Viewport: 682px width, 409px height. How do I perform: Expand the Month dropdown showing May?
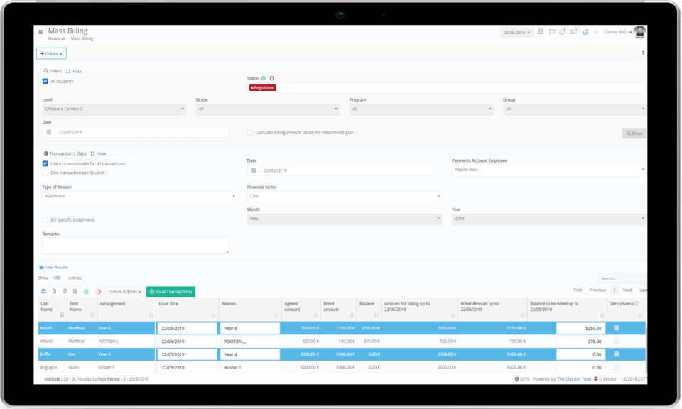click(x=344, y=220)
